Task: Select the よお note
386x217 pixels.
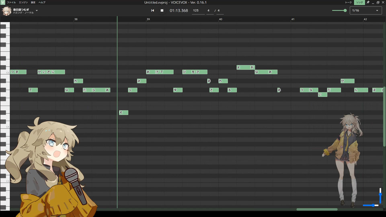Action: 246,67
